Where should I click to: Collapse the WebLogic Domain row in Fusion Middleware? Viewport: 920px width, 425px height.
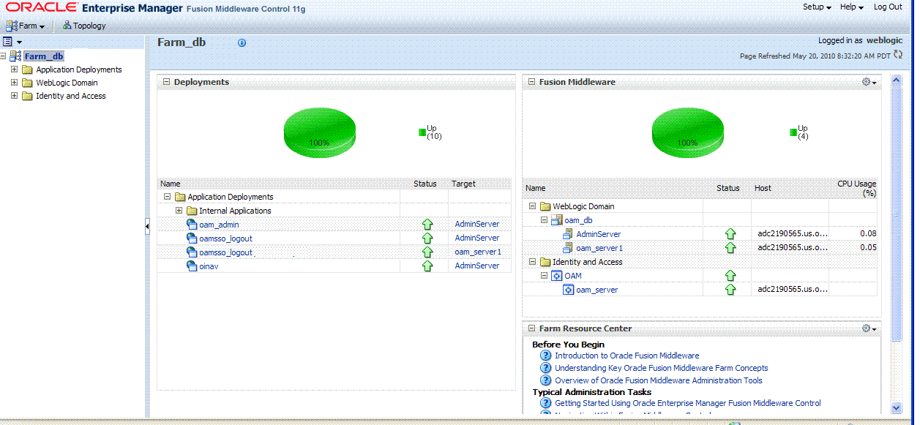tap(533, 206)
